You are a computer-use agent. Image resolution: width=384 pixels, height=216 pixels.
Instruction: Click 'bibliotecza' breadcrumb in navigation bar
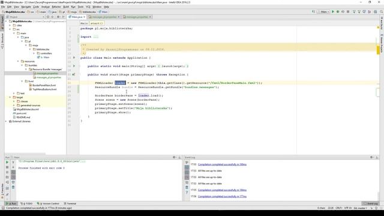88,12
